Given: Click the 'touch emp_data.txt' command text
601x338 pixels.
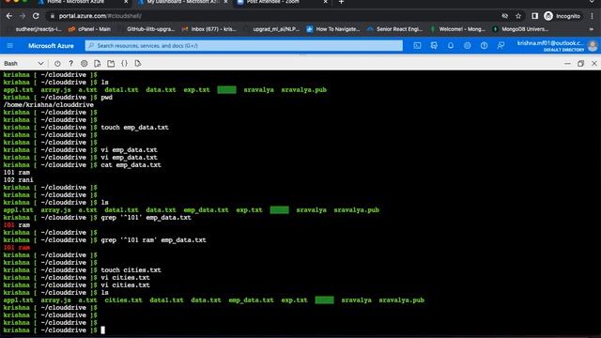Looking at the screenshot, I should [134, 128].
